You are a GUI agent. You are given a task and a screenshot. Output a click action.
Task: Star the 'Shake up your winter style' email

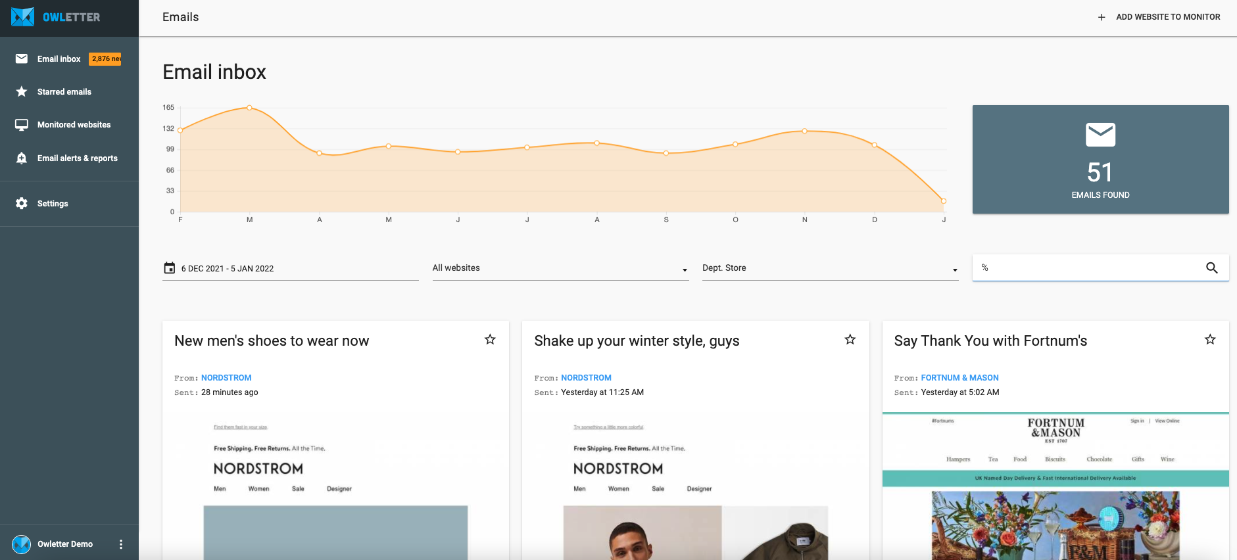tap(850, 340)
